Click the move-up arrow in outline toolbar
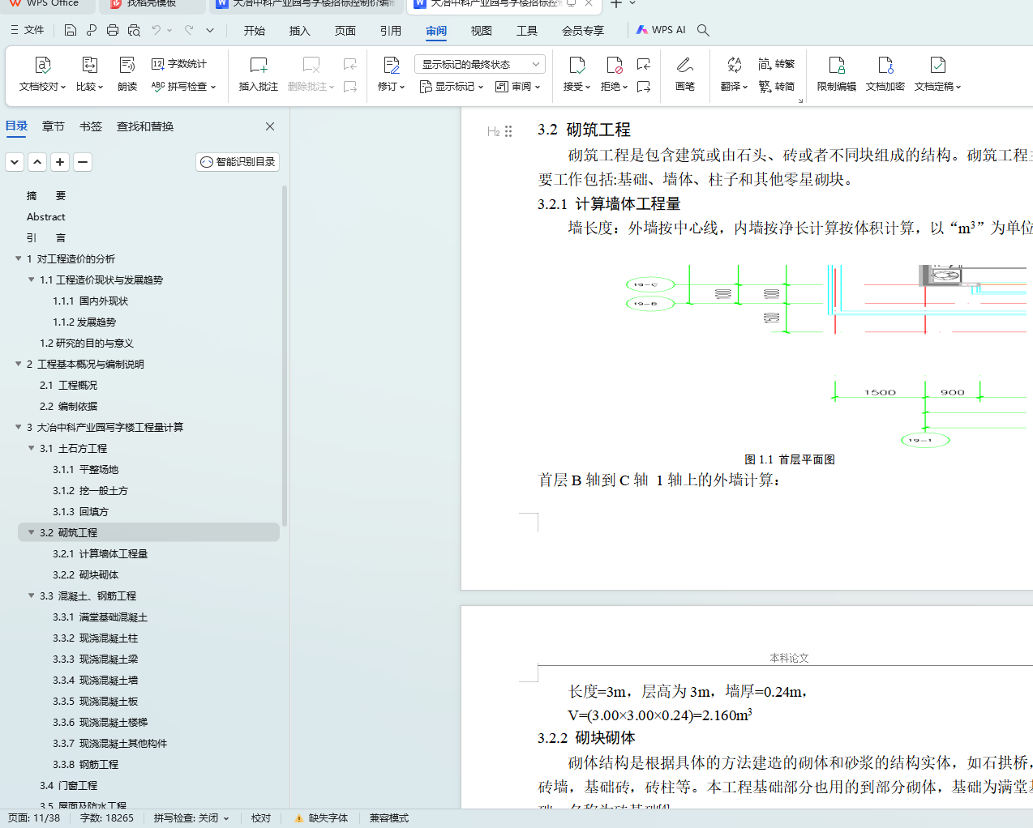The height and width of the screenshot is (828, 1033). pos(37,162)
